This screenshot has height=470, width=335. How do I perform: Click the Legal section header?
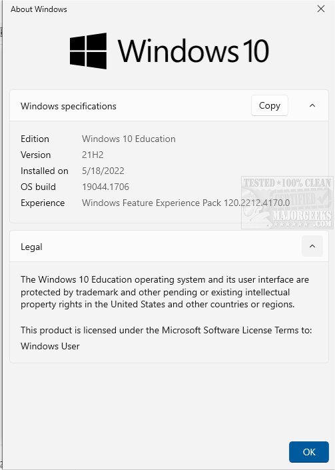click(31, 247)
